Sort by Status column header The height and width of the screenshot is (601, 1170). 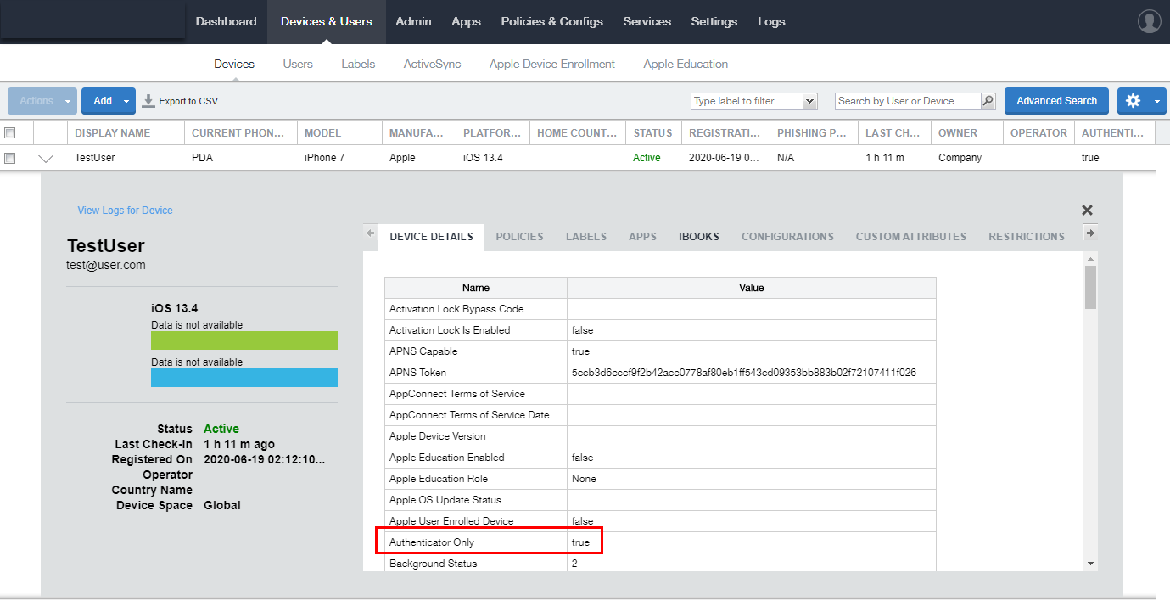pyautogui.click(x=653, y=133)
